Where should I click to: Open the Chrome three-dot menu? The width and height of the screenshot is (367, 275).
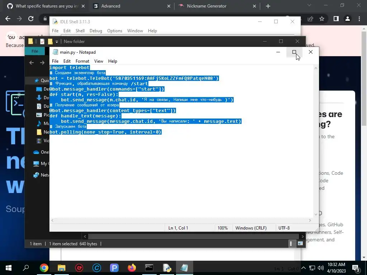tap(359, 19)
